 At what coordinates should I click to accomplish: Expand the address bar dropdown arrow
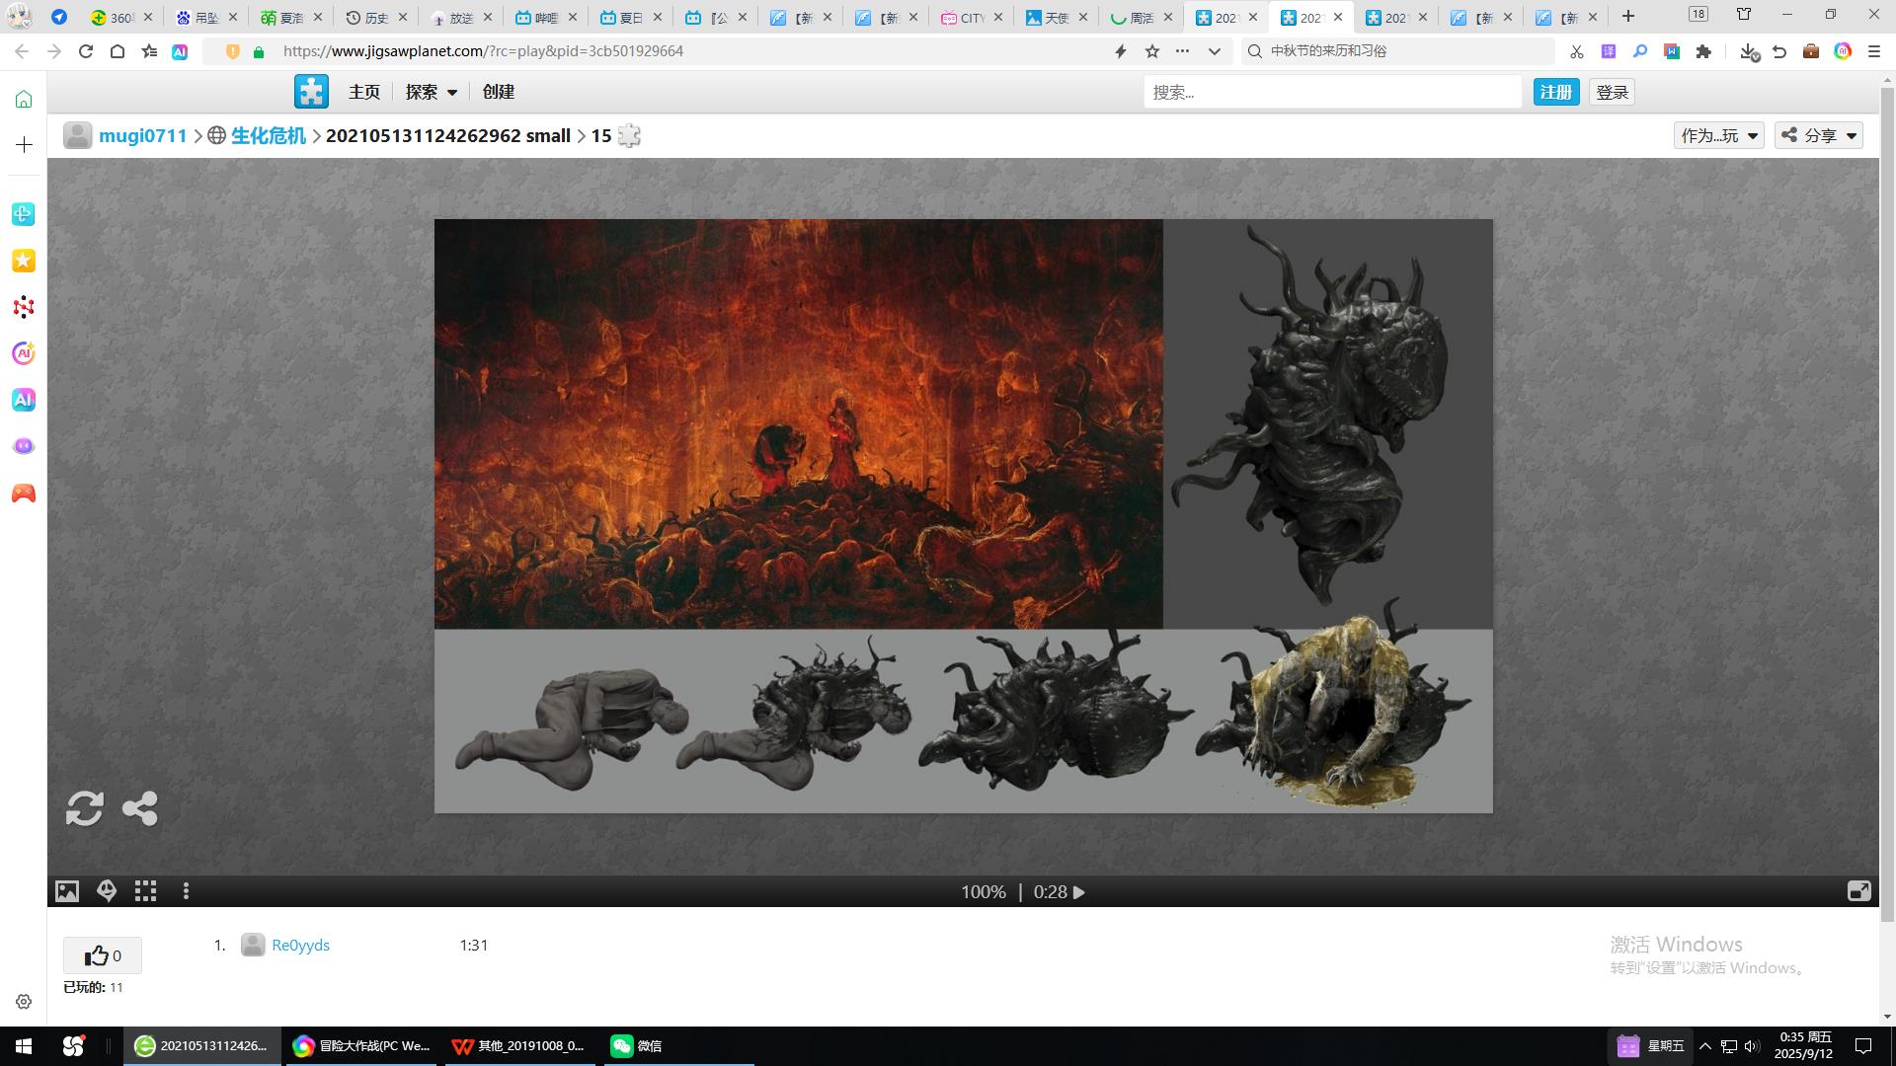point(1215,51)
